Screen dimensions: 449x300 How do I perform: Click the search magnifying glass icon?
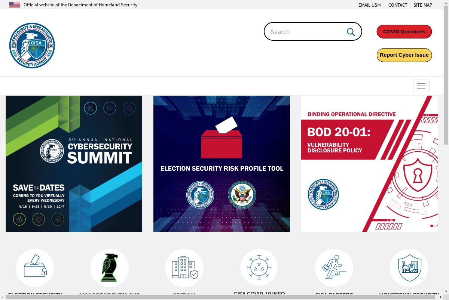point(351,32)
